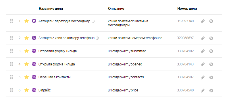This screenshot has height=106, width=233.
Task: Click URL badge icon of 'Перешли в контакты'
Action: [x=34, y=77]
